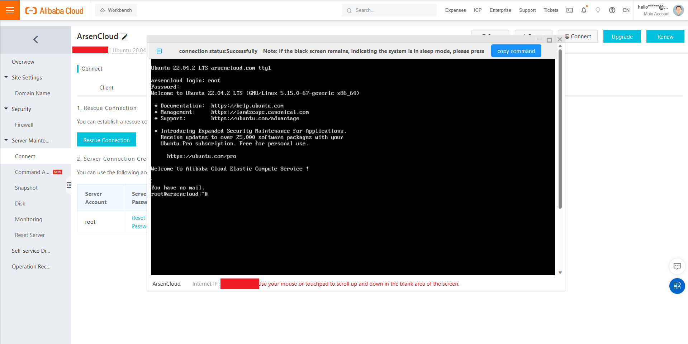Open the blue quick apps grid button
This screenshot has height=344, width=688.
tap(677, 286)
